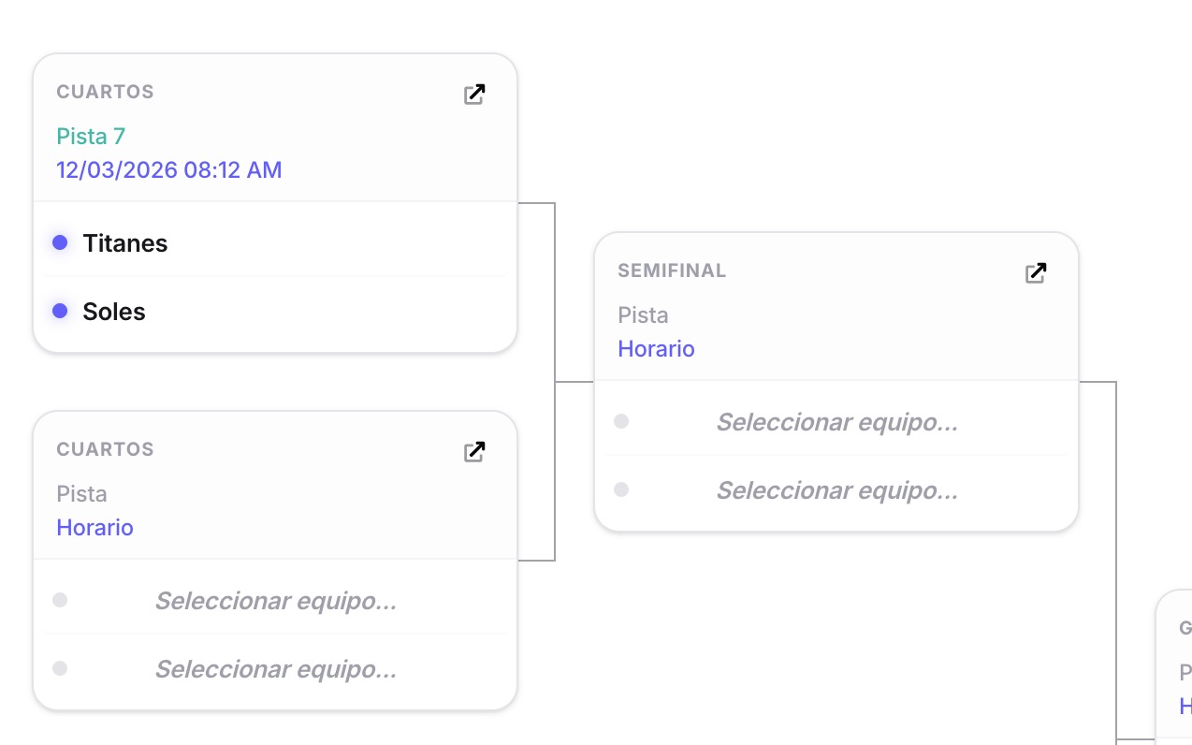Viewport: 1192px width, 745px height.
Task: Click the Pista 7 link
Action: coord(90,136)
